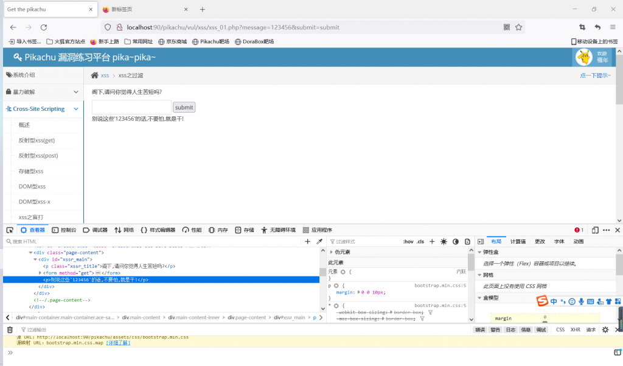The image size is (623, 366).
Task: Toggle the :hov pseudo-class panel
Action: [x=408, y=242]
